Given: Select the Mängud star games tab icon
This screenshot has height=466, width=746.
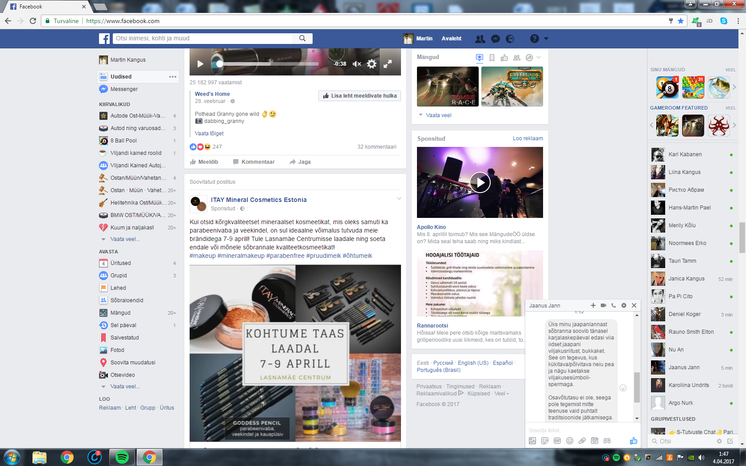Looking at the screenshot, I should [x=480, y=58].
